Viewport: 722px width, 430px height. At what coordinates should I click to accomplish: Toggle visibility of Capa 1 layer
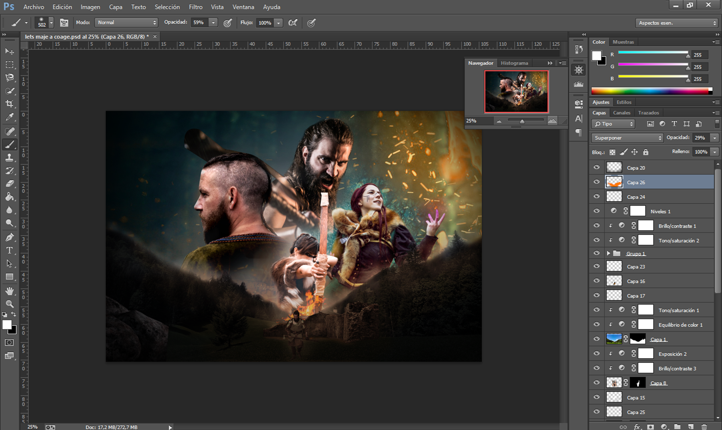pos(596,339)
